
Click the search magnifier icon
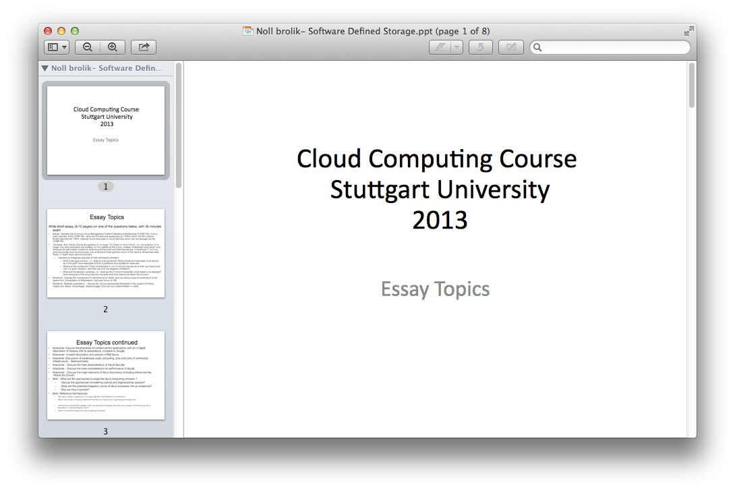pyautogui.click(x=537, y=47)
